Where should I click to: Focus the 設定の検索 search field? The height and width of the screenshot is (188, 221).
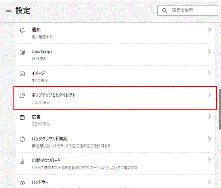click(188, 10)
